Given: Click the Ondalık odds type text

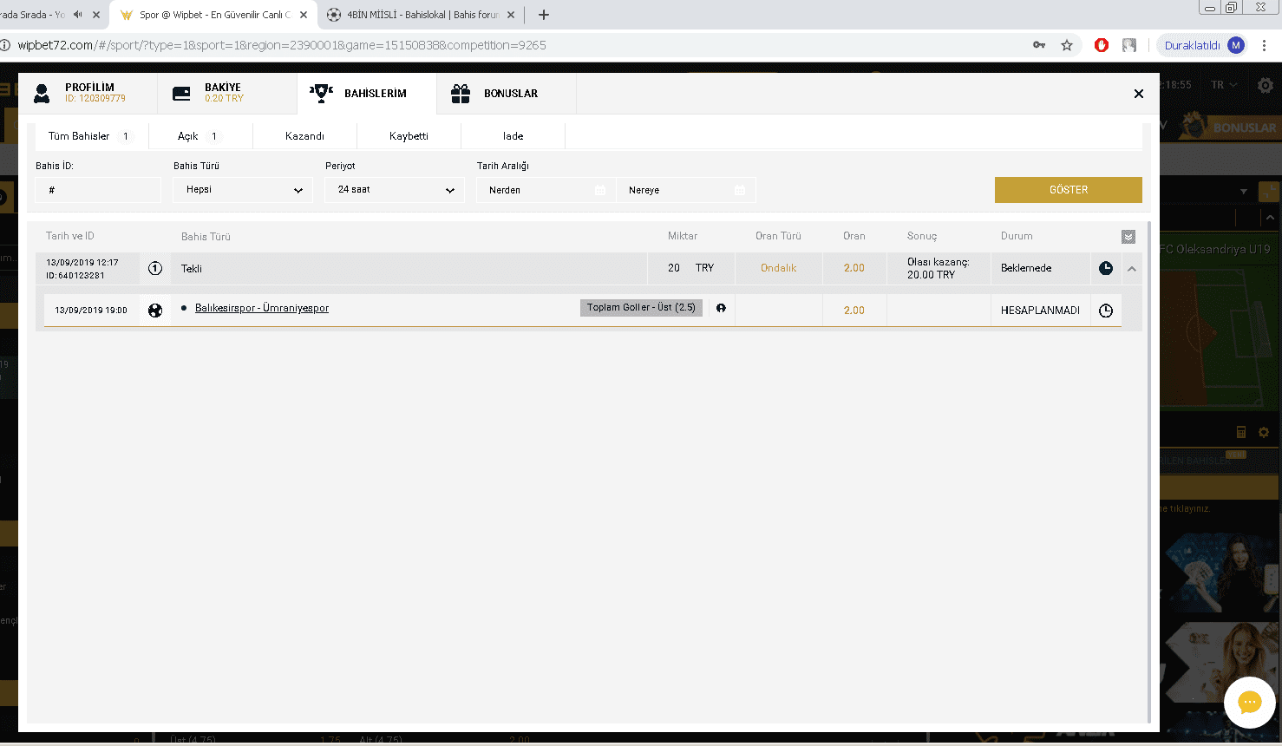Looking at the screenshot, I should [778, 269].
